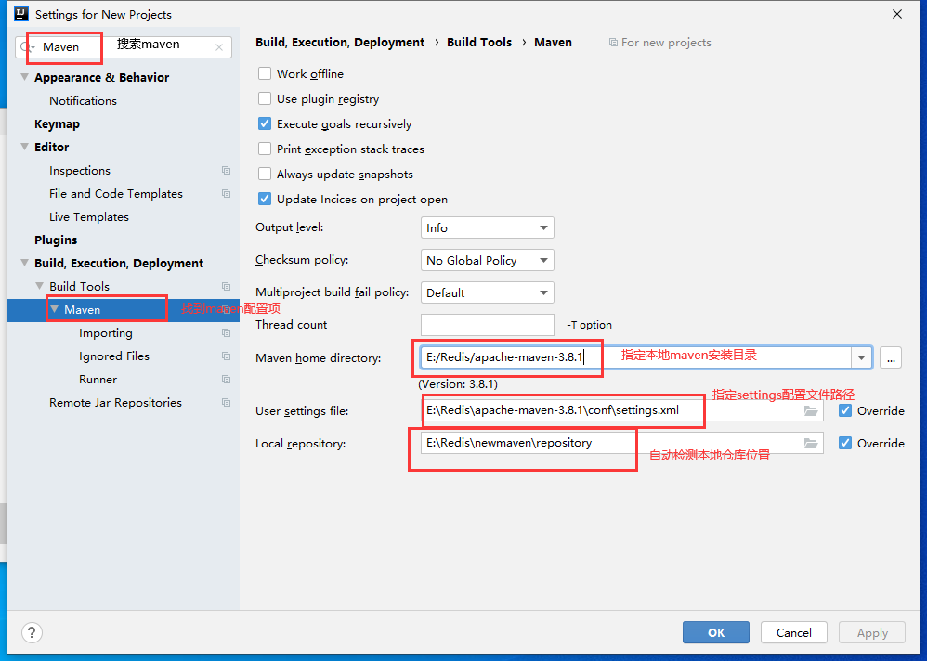927x661 pixels.
Task: Uncheck Update Indices on project open
Action: tap(265, 199)
